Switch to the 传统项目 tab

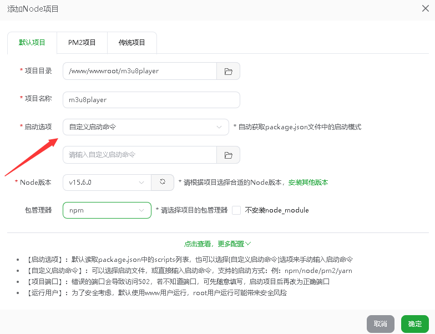click(x=131, y=43)
